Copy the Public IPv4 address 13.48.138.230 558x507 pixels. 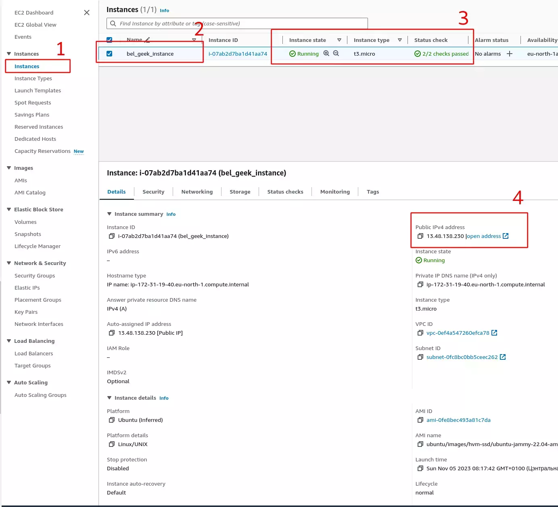(420, 236)
